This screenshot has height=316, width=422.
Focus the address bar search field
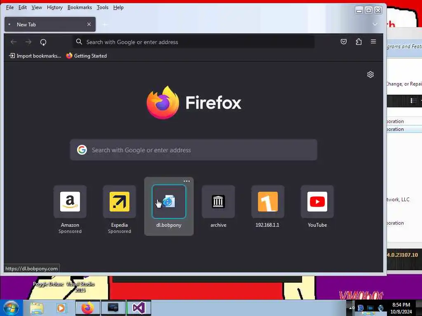[x=194, y=42]
